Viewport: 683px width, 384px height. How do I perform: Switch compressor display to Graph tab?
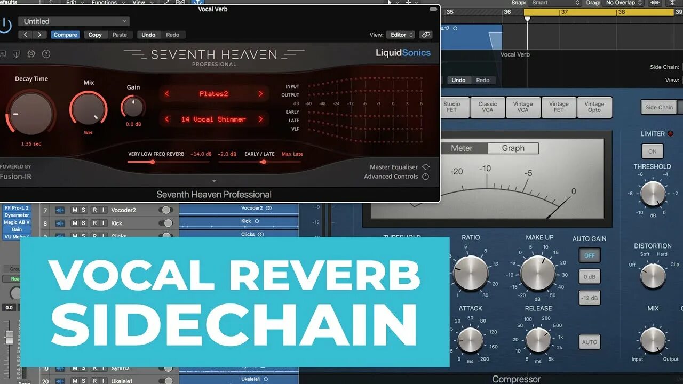click(x=513, y=148)
